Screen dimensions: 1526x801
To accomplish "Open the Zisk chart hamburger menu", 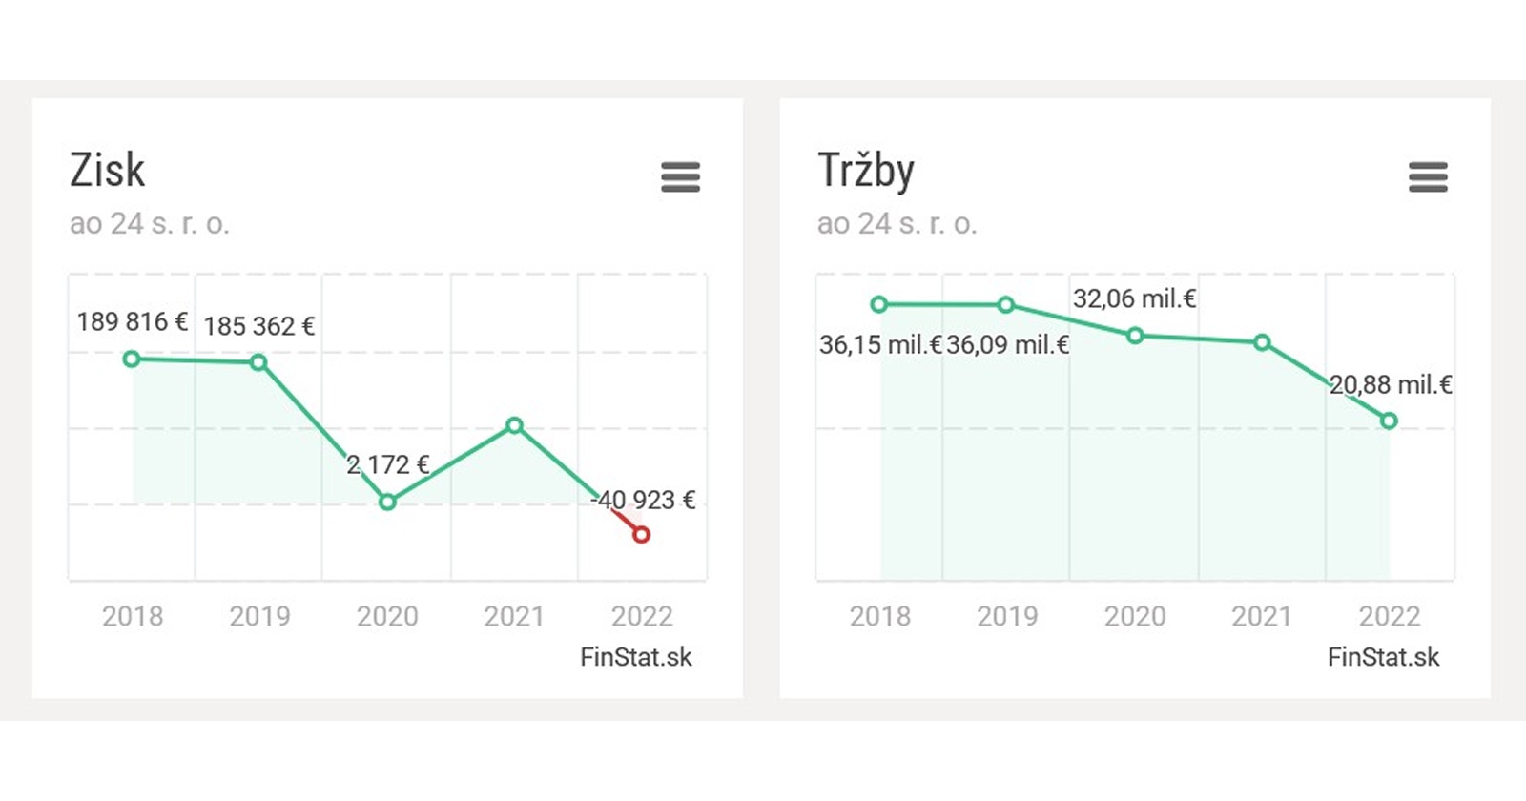I will pos(680,176).
